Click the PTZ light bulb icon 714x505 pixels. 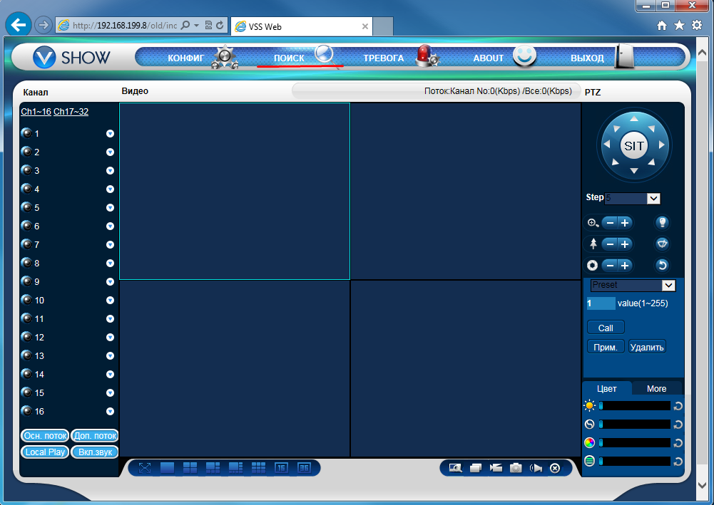pyautogui.click(x=662, y=223)
